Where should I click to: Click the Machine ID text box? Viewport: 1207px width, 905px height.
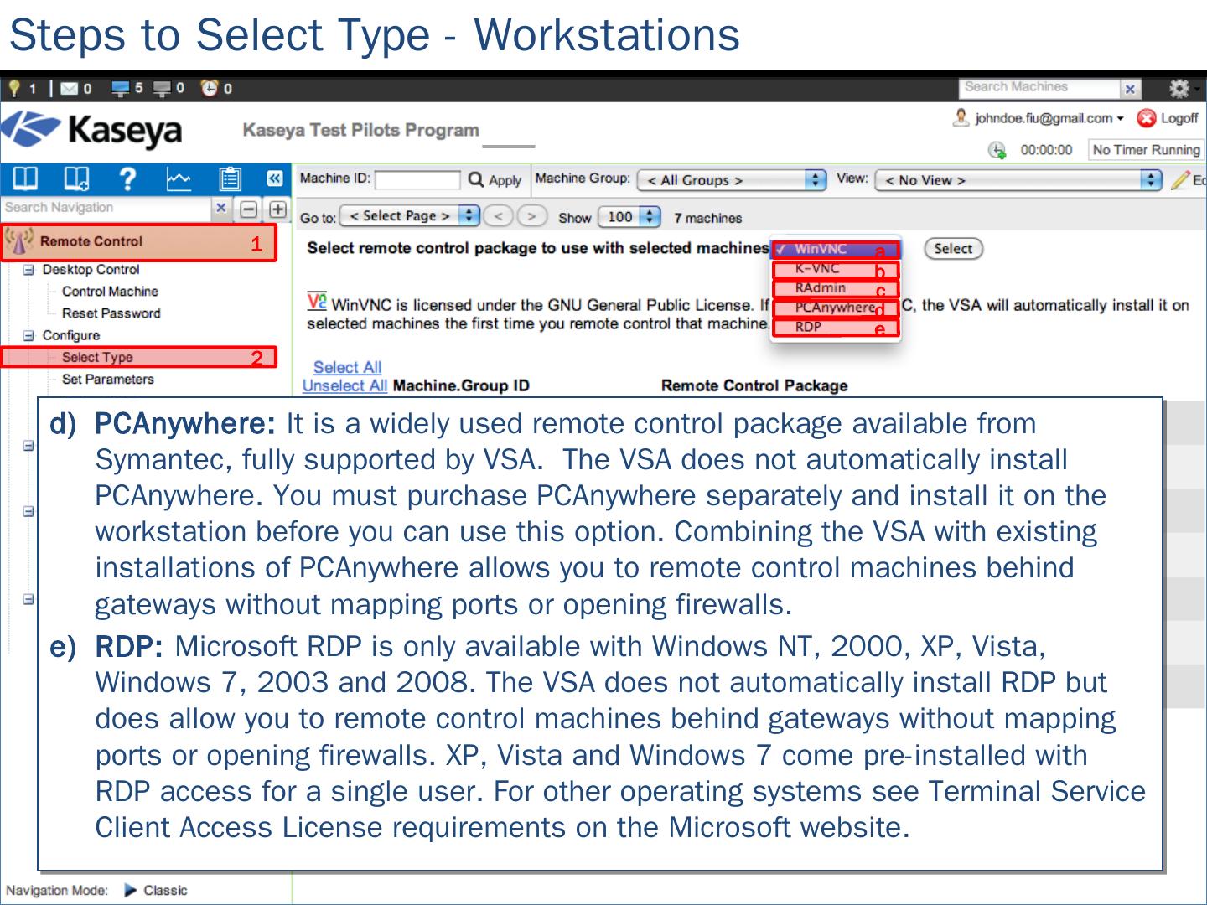417,180
